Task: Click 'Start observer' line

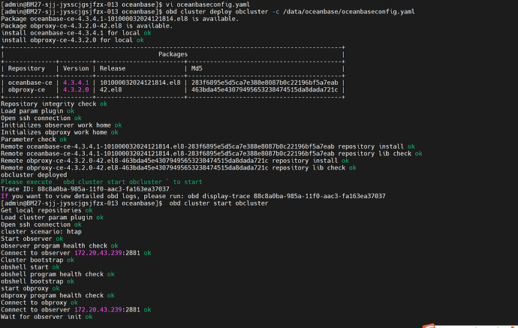Action: tap(32, 239)
